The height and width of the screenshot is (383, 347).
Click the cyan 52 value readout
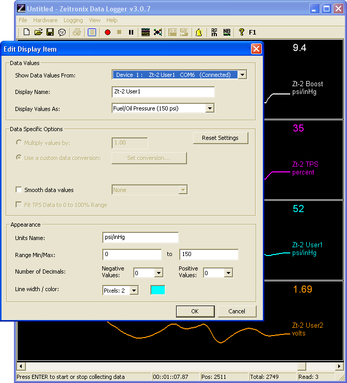pos(298,209)
